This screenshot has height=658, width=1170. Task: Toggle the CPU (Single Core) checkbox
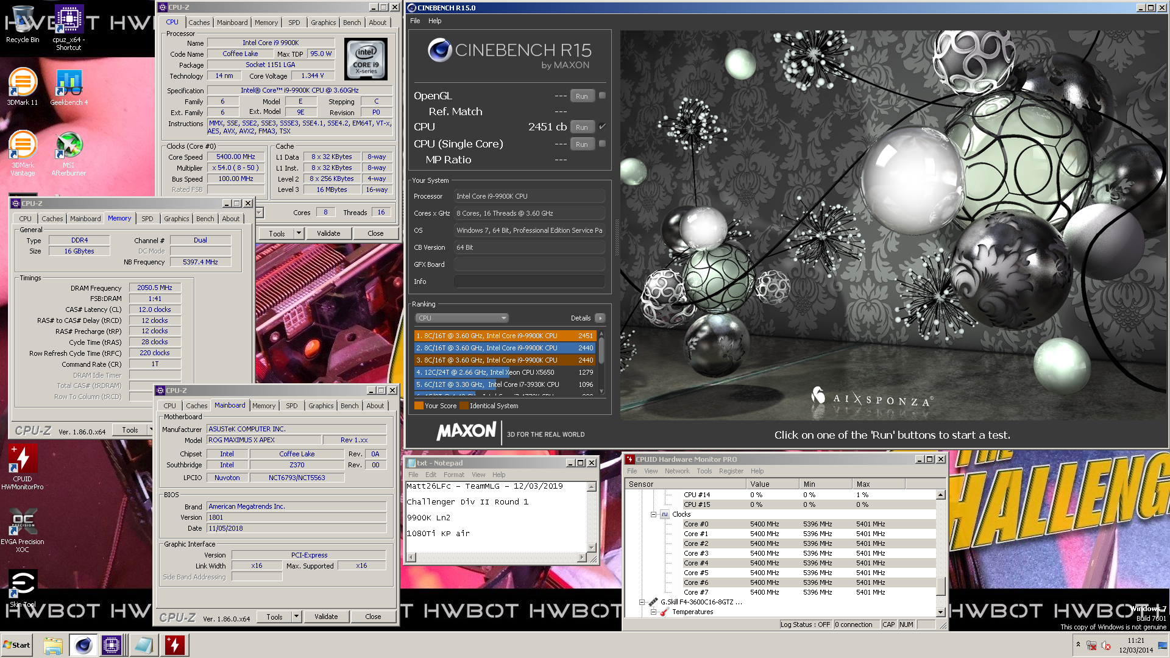602,144
